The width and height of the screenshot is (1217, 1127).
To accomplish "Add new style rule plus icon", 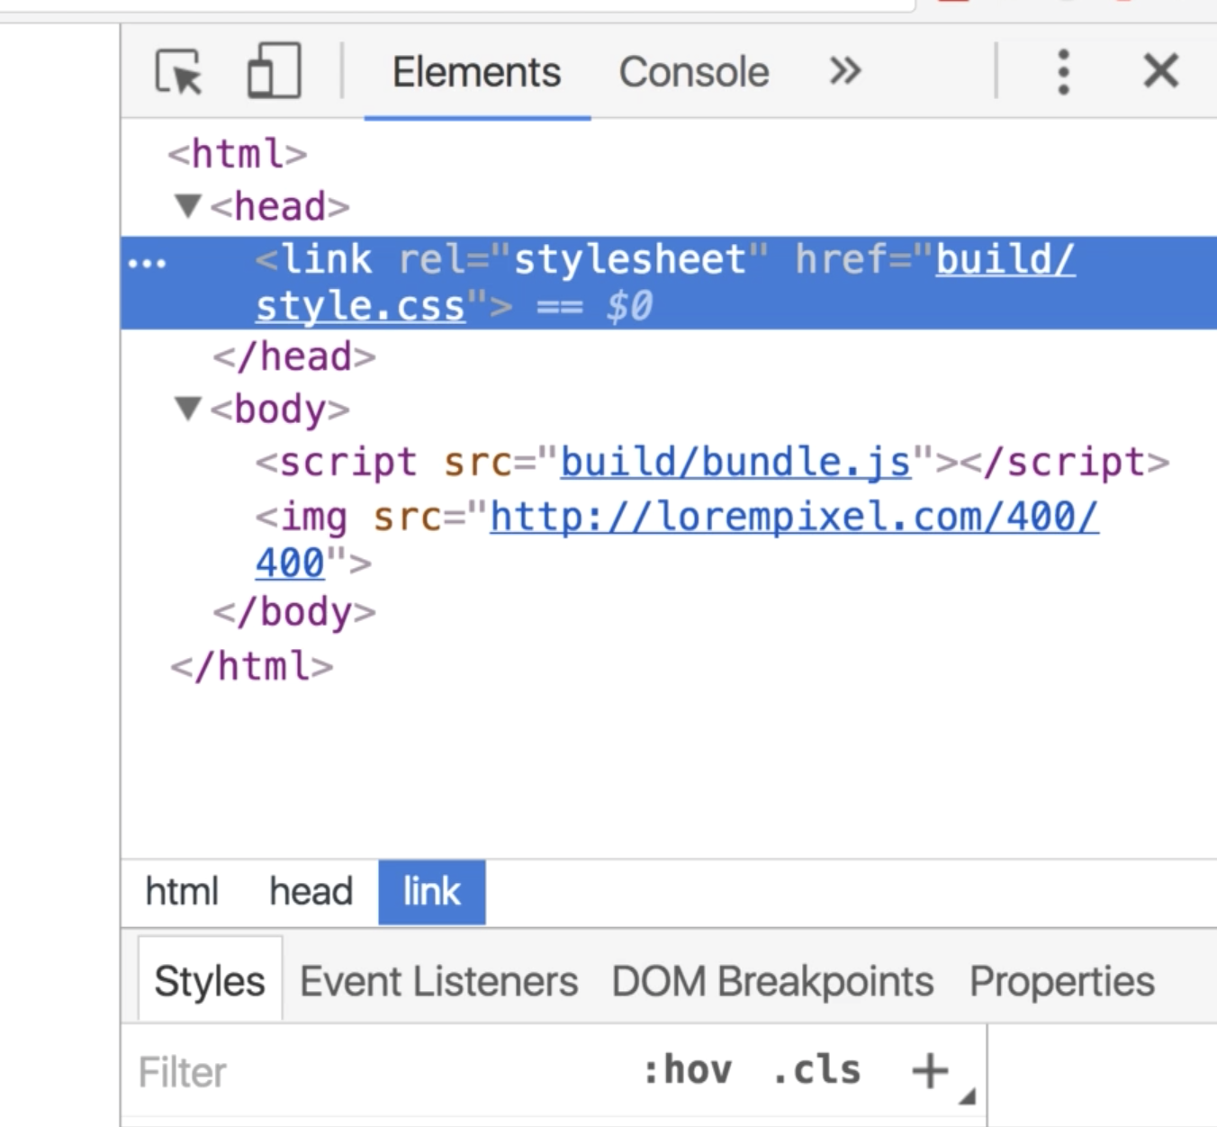I will click(x=930, y=1070).
